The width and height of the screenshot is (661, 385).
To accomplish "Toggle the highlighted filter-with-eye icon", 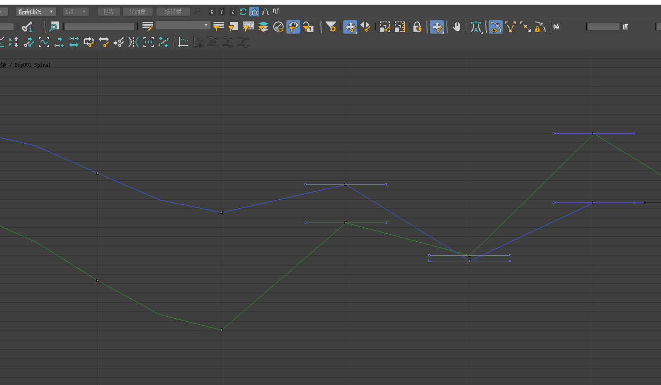I will point(293,27).
